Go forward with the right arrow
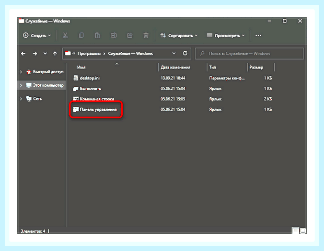This screenshot has width=324, height=251. point(35,53)
